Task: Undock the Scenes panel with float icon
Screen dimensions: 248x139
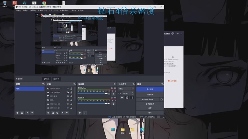Action: pos(43,84)
